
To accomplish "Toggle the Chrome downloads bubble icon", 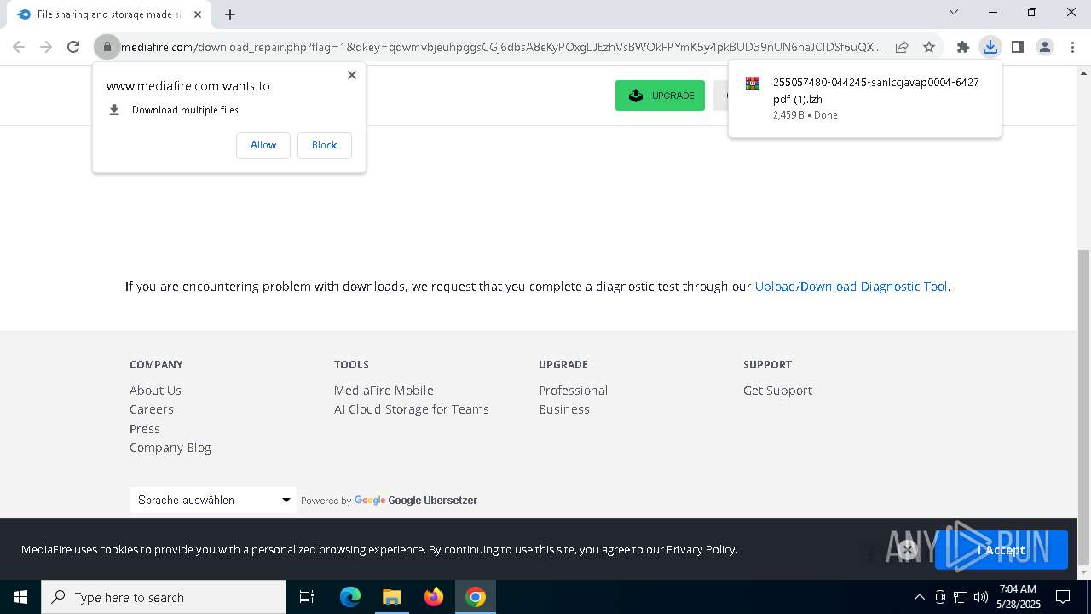I will [x=990, y=47].
